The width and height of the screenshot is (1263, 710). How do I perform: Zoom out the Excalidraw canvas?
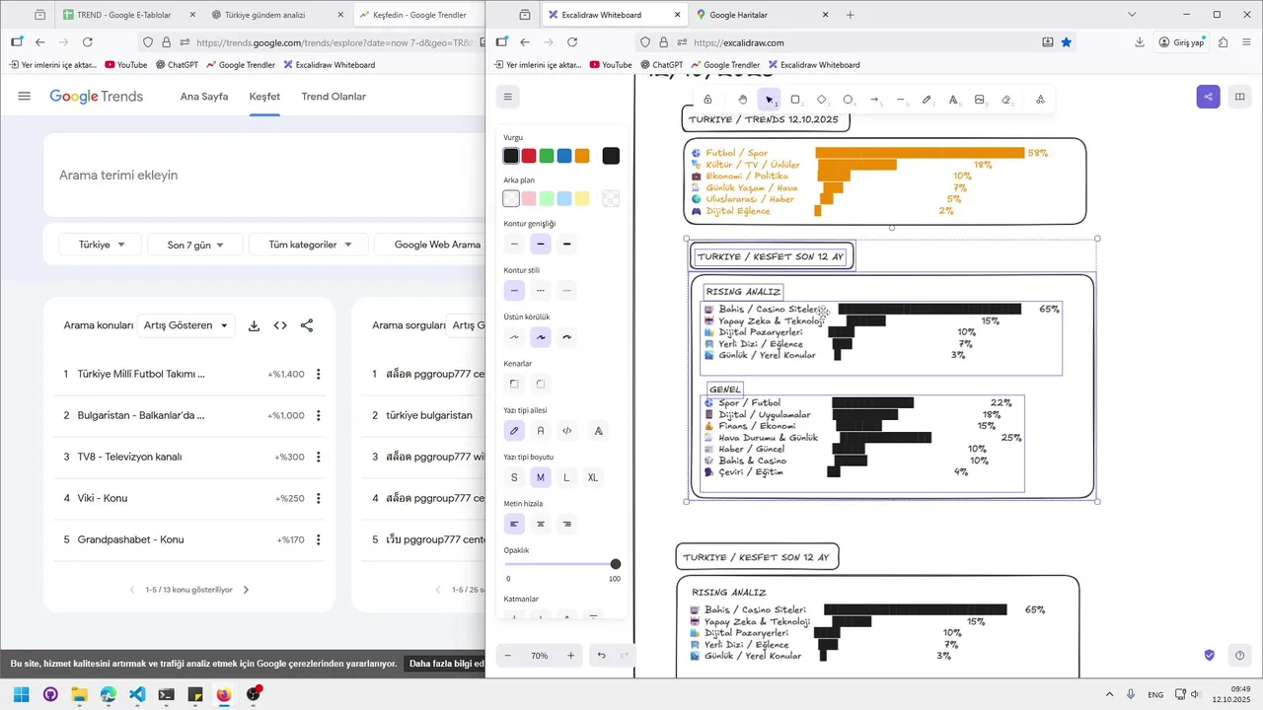(x=508, y=656)
